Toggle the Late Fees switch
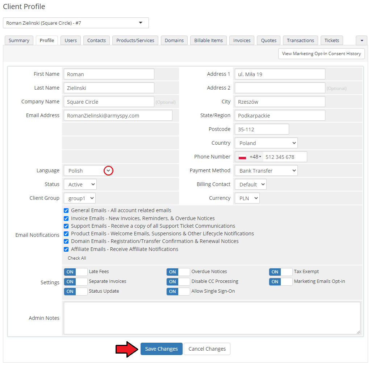The height and width of the screenshot is (367, 371). [76, 272]
